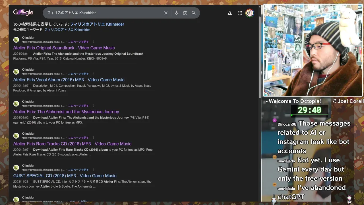This screenshot has height=205, width=364.
Task: Click the magnifying glass search button
Action: click(194, 13)
